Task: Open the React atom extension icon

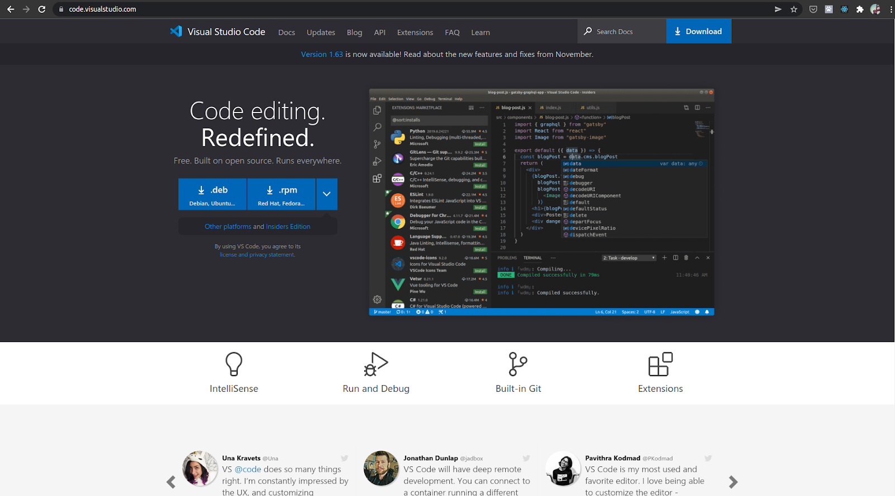Action: pyautogui.click(x=845, y=9)
